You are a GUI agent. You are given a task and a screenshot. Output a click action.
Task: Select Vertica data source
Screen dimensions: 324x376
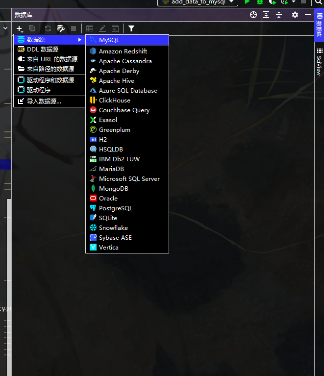[127, 248]
